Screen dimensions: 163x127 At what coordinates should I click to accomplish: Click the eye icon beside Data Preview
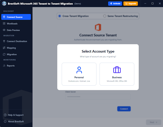pyautogui.click(x=4, y=30)
